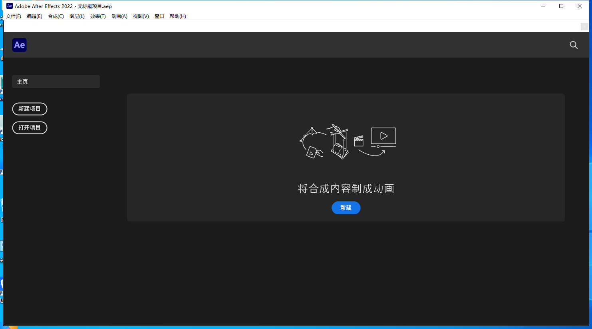
Task: Select the 主页 item in the sidebar
Action: (56, 82)
